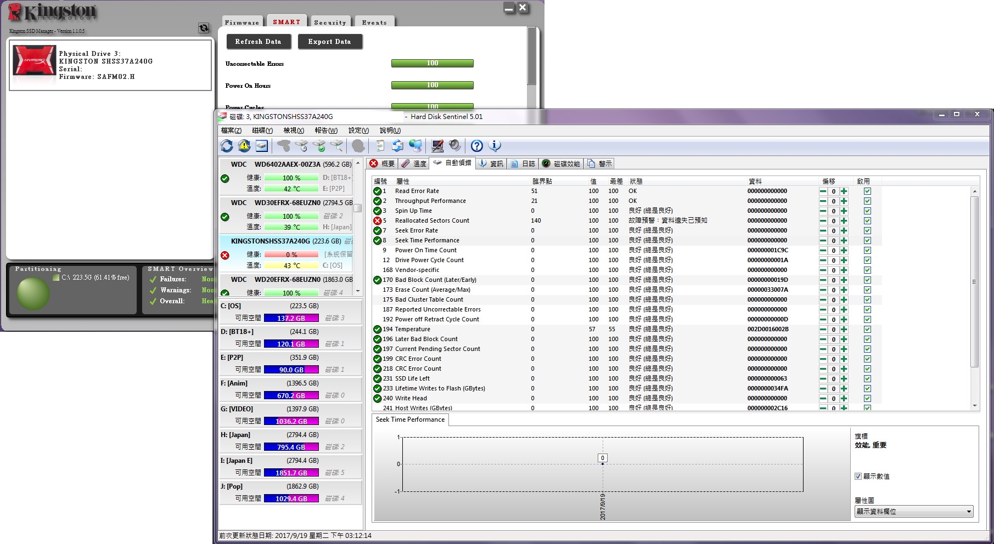This screenshot has width=994, height=544.
Task: Toggle enabled checkbox for SSD Life Left
Action: tap(867, 379)
